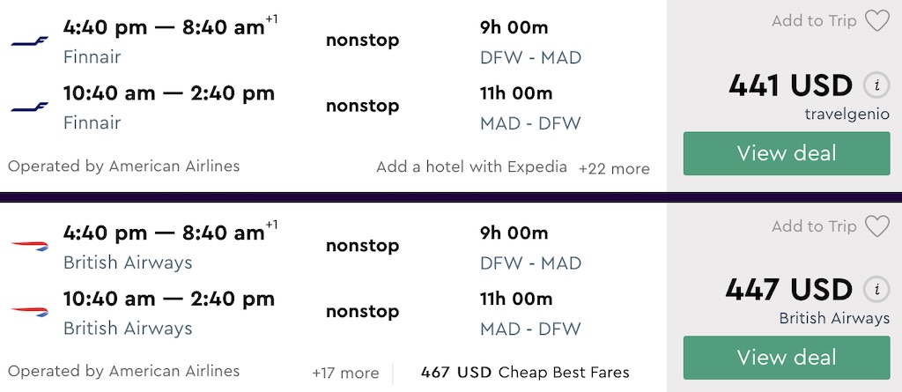Viewport: 902px width, 392px height.
Task: View deal for 447 USD British Airways fare
Action: click(787, 358)
